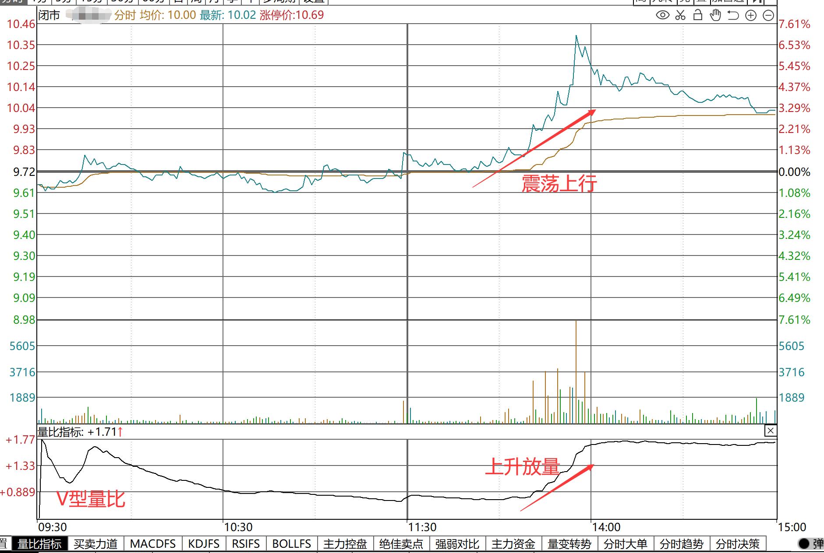Zoom out with the circled minus icon
This screenshot has width=824, height=553.
point(768,15)
